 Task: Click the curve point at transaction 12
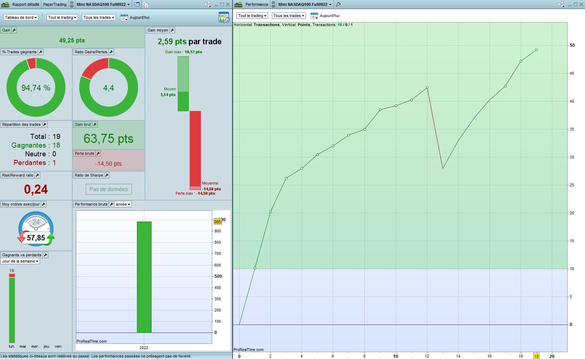point(427,88)
